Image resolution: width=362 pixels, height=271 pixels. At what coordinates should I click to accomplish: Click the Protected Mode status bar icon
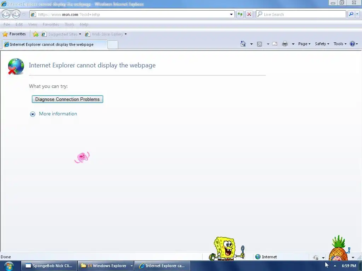[316, 257]
